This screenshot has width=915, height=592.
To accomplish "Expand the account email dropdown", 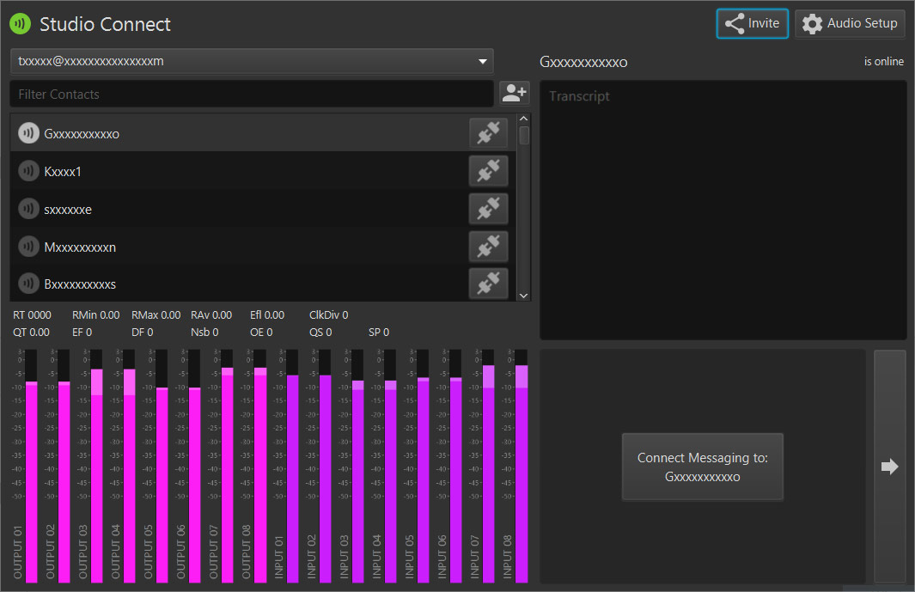I will (252, 61).
